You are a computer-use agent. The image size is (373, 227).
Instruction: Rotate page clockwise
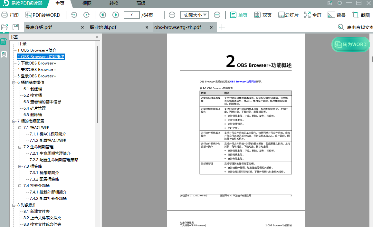click(87, 15)
